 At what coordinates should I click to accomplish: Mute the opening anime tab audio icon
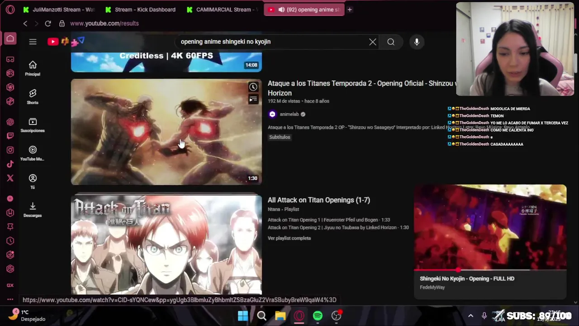click(281, 10)
